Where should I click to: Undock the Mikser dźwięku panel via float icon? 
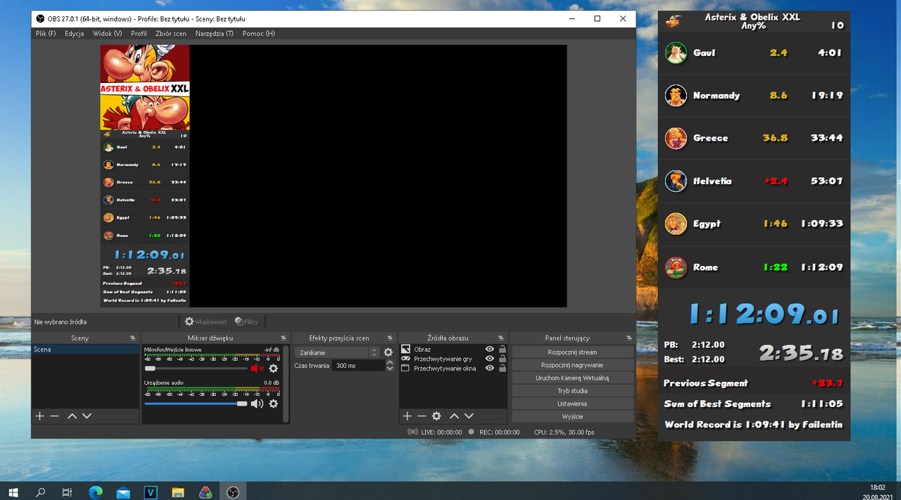(x=284, y=338)
